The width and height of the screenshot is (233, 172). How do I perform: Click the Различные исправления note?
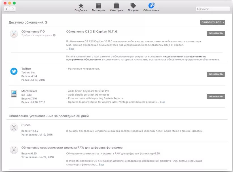(83, 69)
